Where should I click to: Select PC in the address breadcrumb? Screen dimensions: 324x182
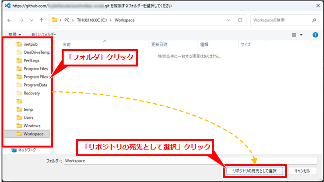click(x=67, y=20)
